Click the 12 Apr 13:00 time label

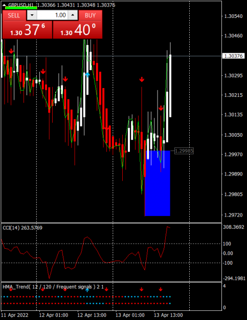(x=92, y=315)
